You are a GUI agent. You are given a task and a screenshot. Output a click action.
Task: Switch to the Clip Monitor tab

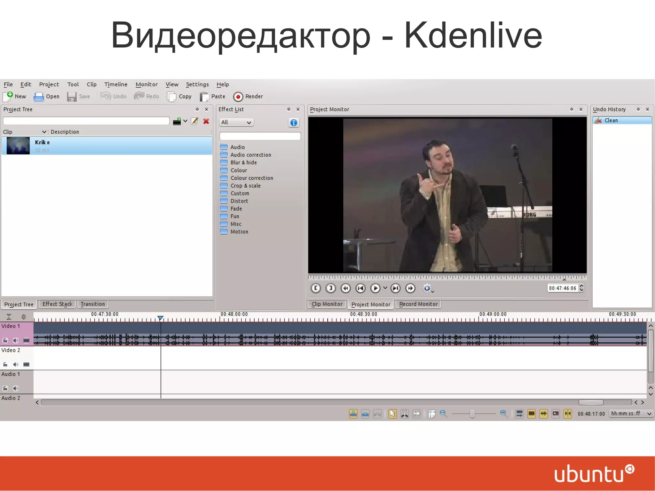coord(327,304)
